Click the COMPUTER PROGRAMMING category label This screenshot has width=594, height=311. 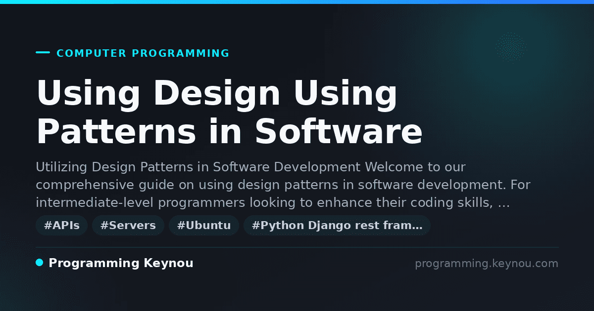tap(143, 53)
